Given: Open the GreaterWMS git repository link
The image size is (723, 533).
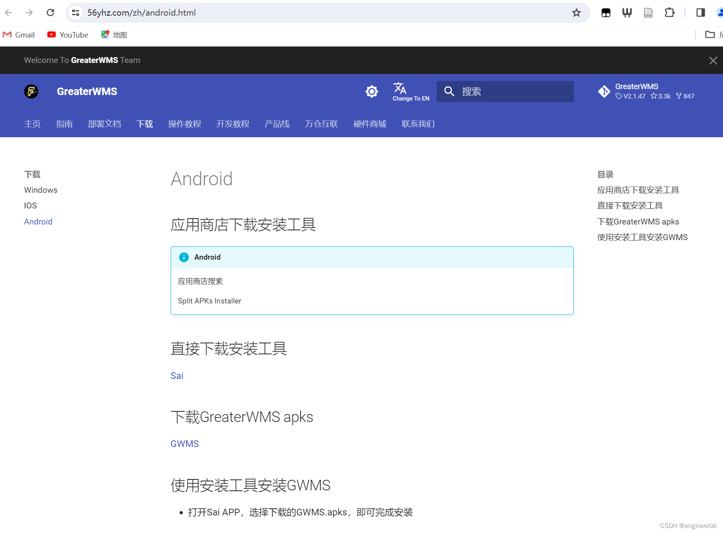Looking at the screenshot, I should click(x=646, y=91).
